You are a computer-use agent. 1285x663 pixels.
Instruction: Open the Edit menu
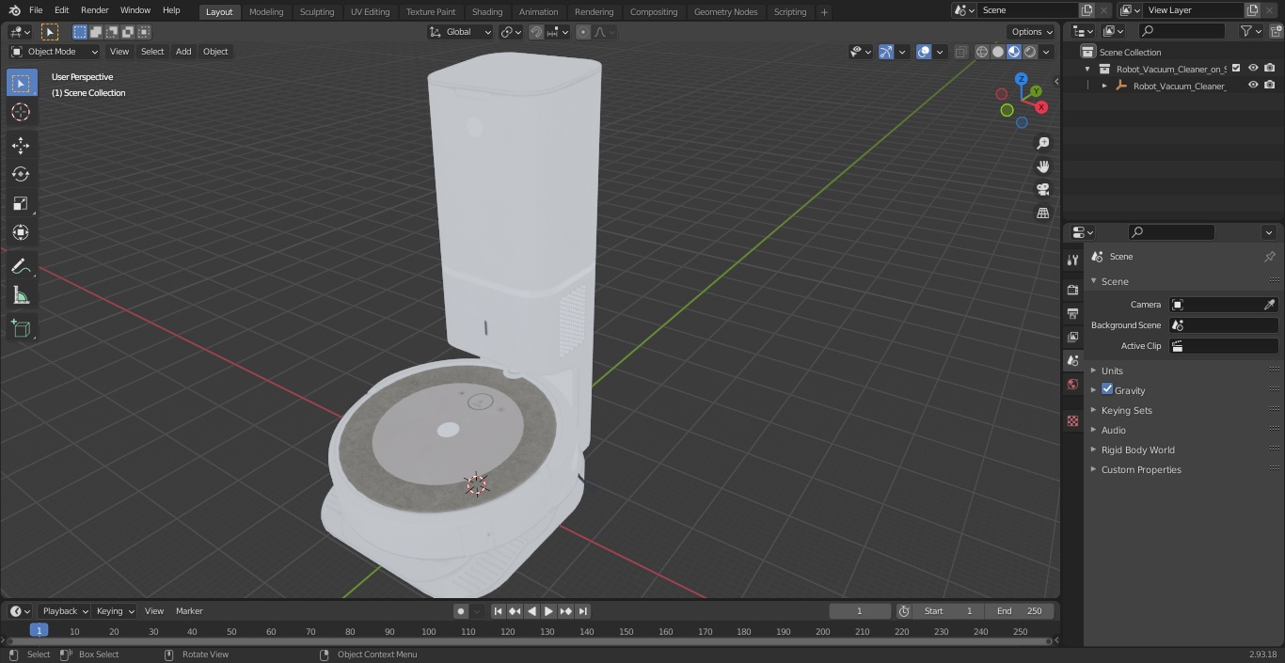click(x=61, y=10)
